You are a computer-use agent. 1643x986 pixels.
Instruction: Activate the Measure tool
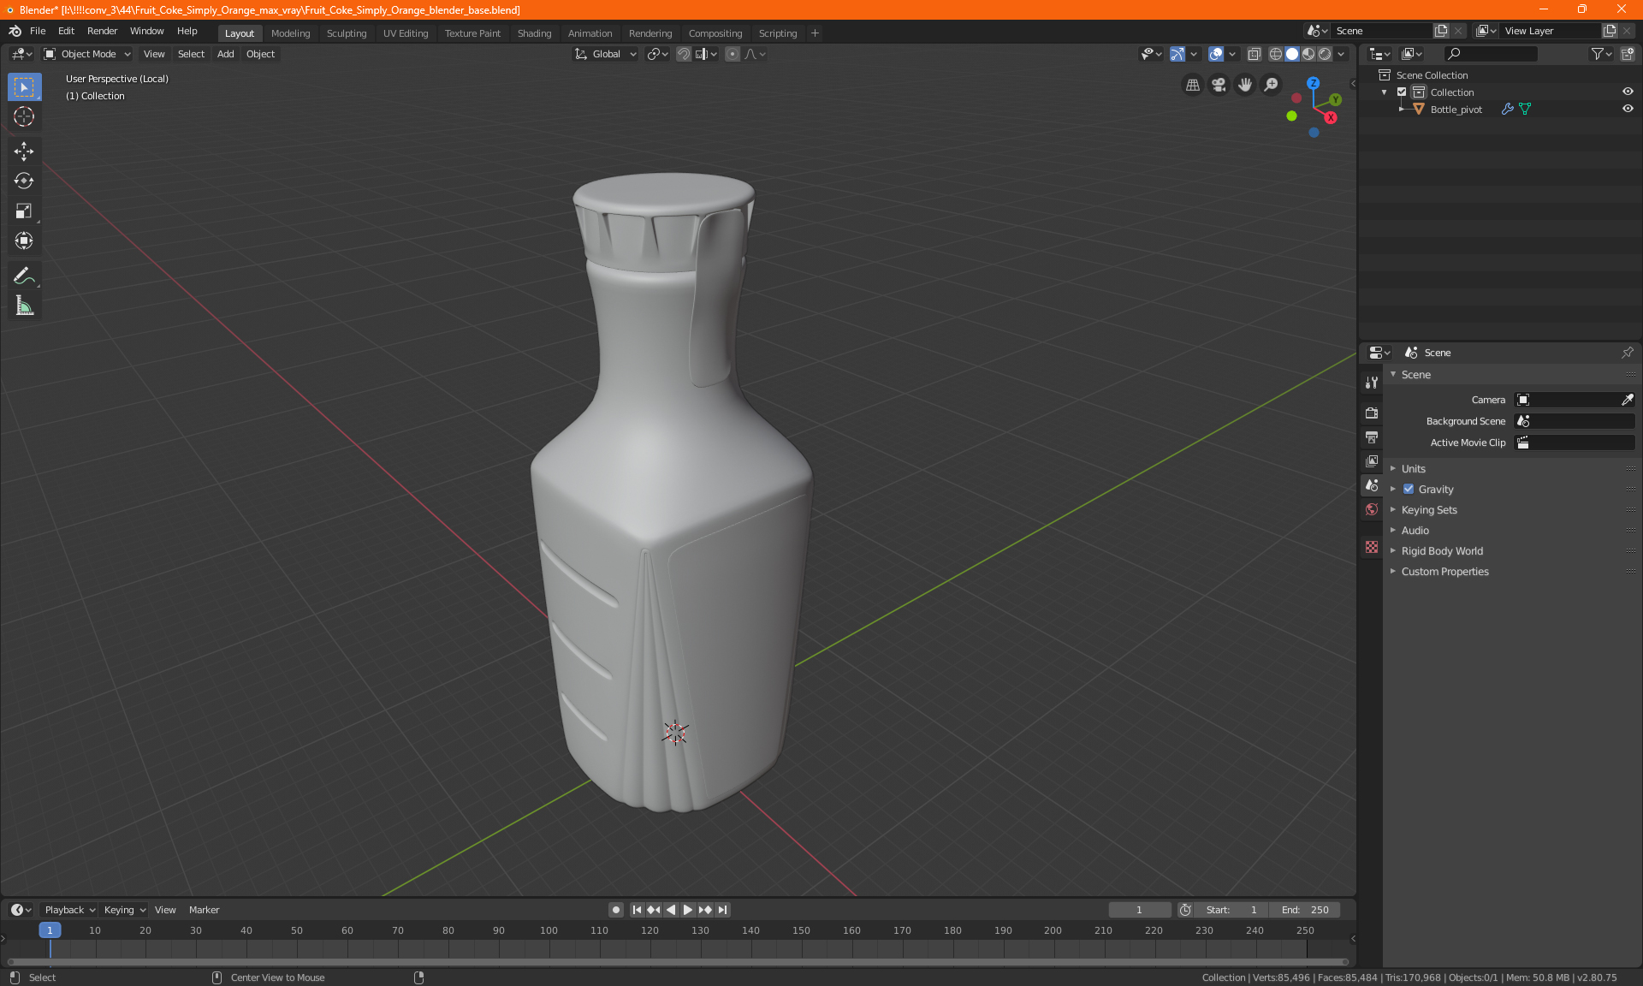(24, 306)
